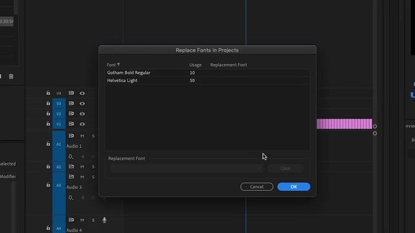Viewport: 415px width, 233px height.
Task: Toggle lock on video track V2
Action: pyautogui.click(x=48, y=113)
